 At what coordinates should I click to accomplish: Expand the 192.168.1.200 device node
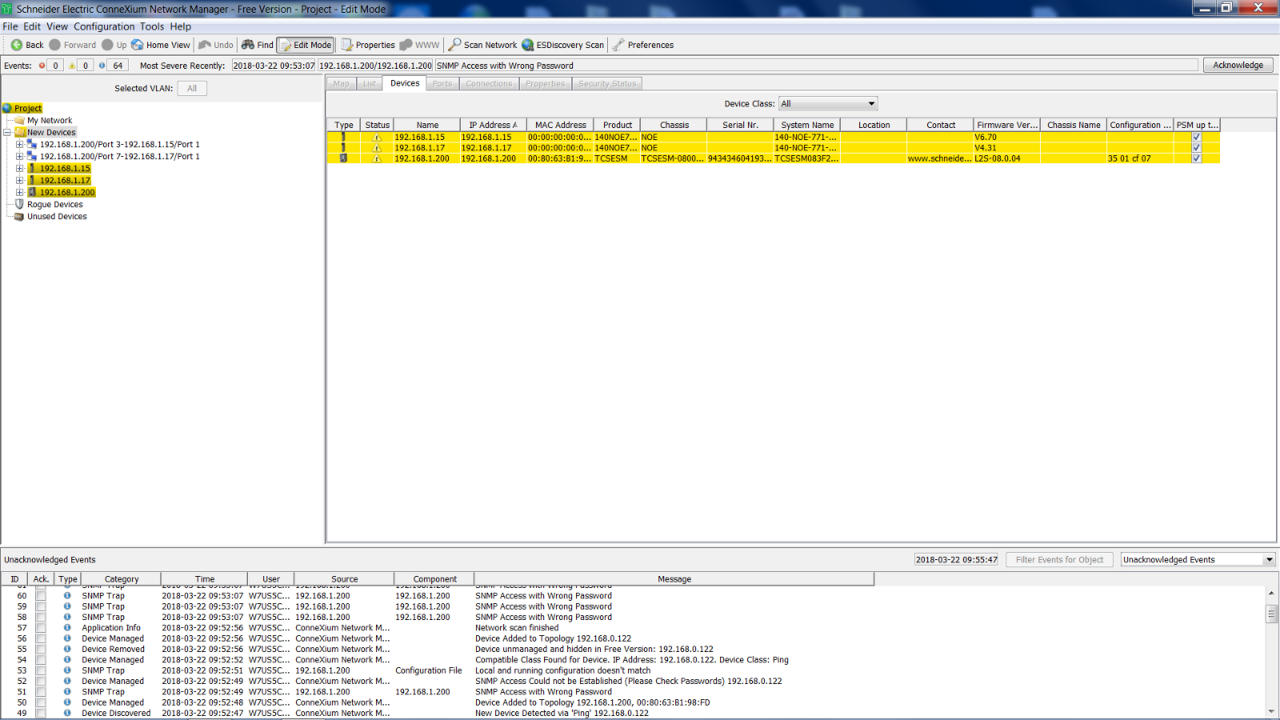[x=19, y=193]
